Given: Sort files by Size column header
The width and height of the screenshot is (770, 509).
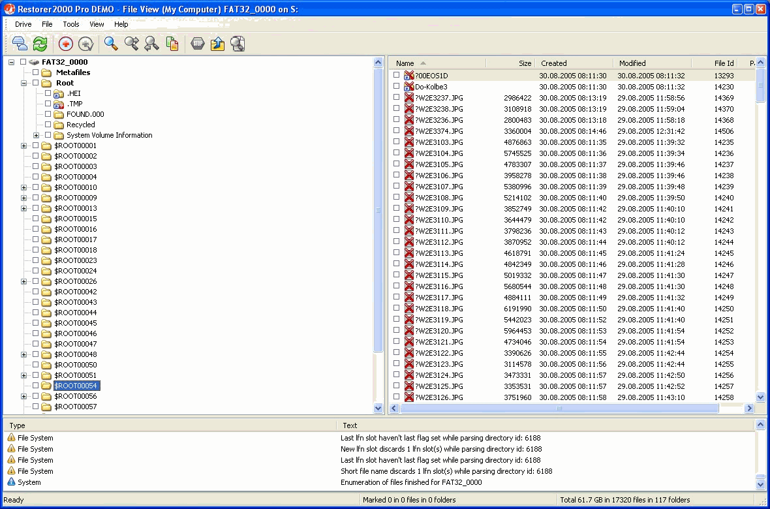Looking at the screenshot, I should (510, 63).
